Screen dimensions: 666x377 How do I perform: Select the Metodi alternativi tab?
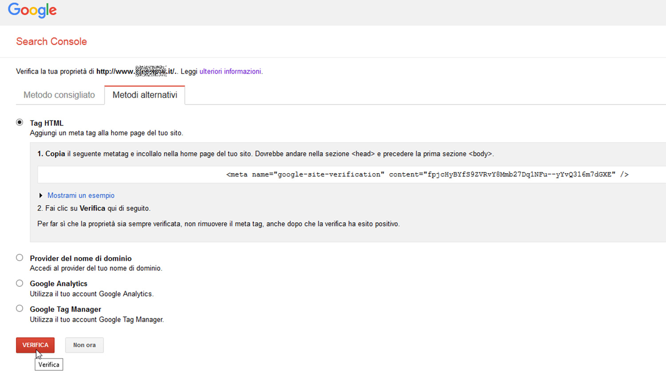145,95
